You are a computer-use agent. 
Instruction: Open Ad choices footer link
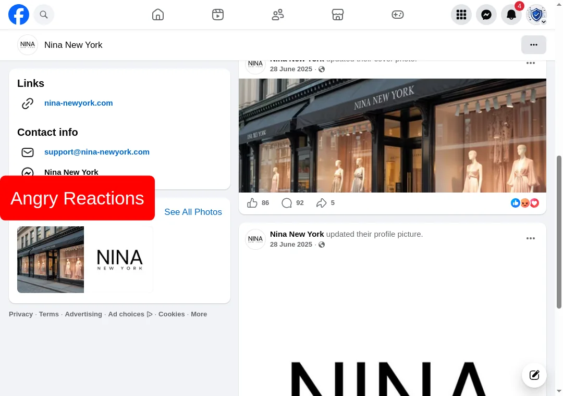[x=130, y=314]
